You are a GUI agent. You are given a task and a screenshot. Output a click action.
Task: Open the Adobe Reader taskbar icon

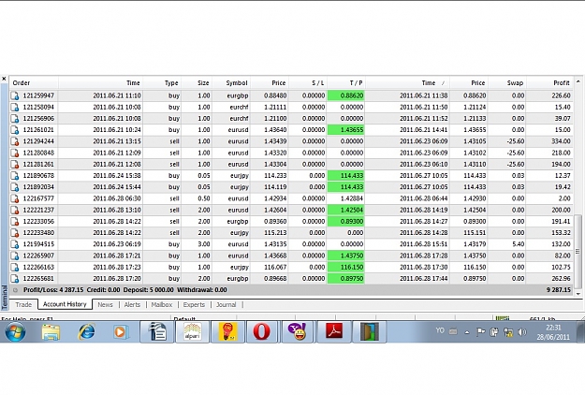tap(334, 331)
